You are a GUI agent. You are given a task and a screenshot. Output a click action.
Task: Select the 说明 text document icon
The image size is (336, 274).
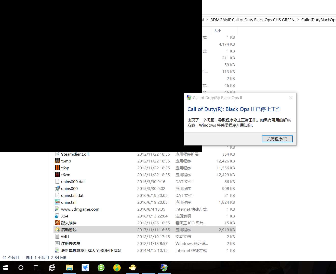tap(57, 237)
